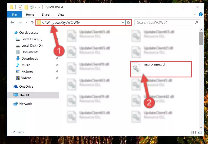
Task: Click the This PC monitor icon
Action: pyautogui.click(x=16, y=95)
